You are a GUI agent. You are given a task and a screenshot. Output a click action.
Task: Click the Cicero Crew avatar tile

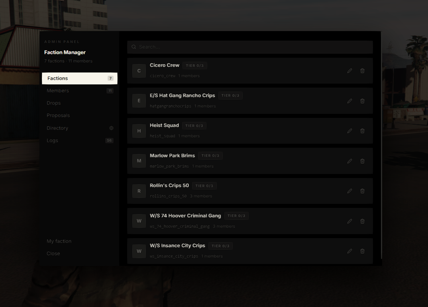coord(139,71)
